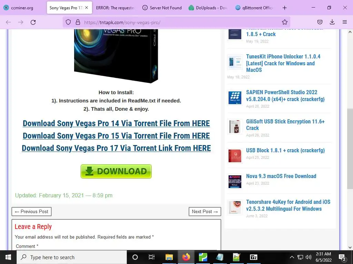The height and width of the screenshot is (264, 353).
Task: Click the scrollbar down arrow
Action: [350, 247]
